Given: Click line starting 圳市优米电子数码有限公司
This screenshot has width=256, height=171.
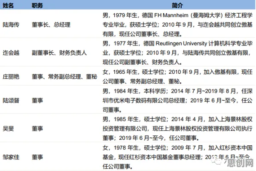Looking at the screenshot, I should coord(178,100).
